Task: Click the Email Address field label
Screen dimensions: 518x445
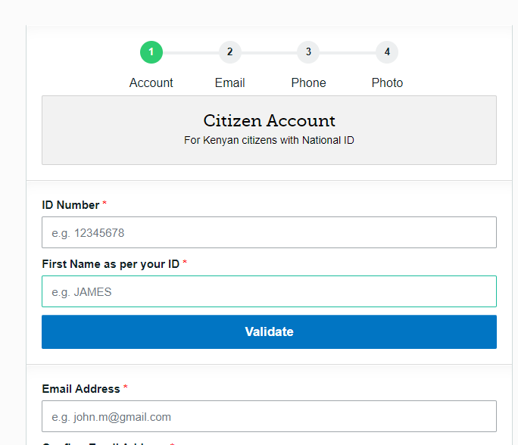Action: [81, 389]
